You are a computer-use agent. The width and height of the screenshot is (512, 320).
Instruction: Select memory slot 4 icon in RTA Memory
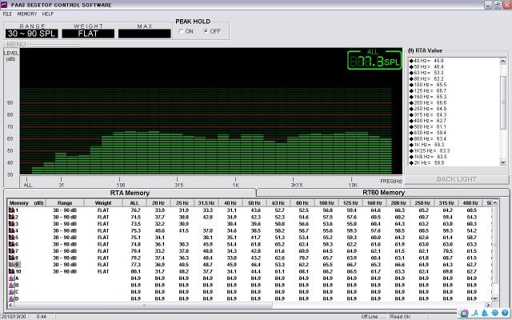coord(12,231)
